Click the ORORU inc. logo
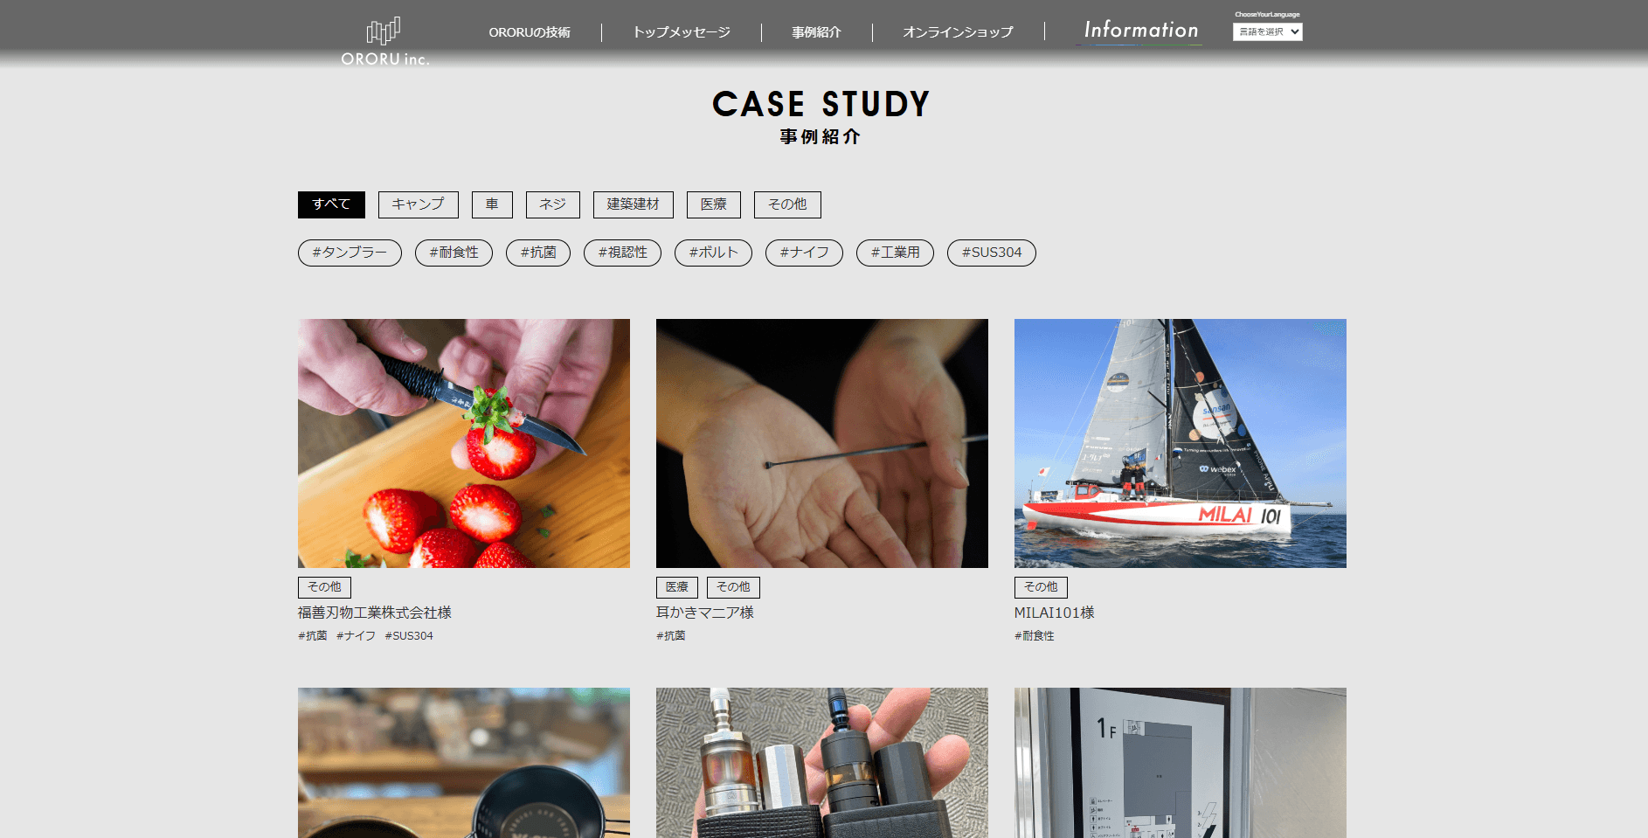 click(384, 42)
